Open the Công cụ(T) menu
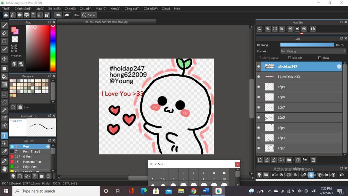The height and width of the screenshot is (196, 348). pyautogui.click(x=132, y=9)
